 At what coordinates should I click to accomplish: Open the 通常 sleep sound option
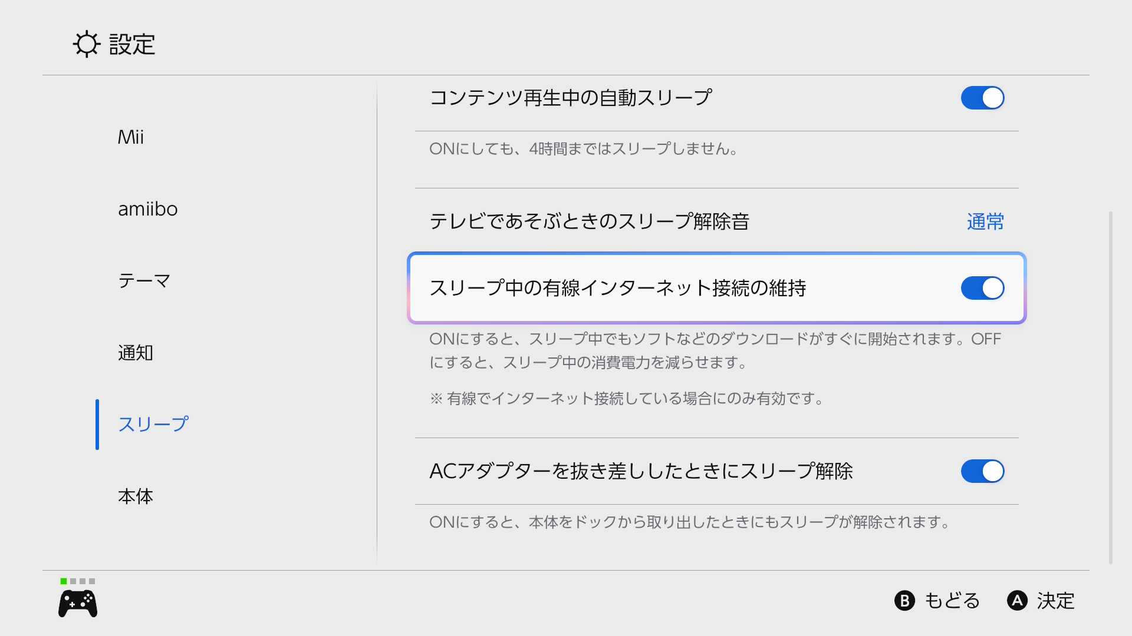[985, 222]
